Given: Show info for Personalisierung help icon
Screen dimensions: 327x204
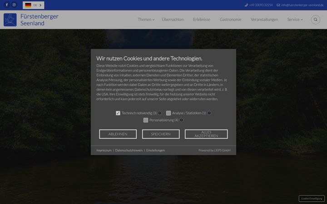Looking at the screenshot, I should [182, 120].
